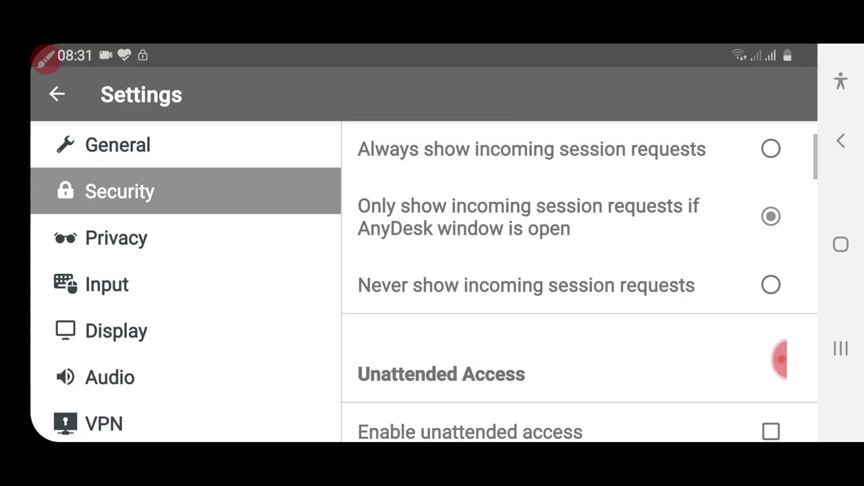This screenshot has height=486, width=864.
Task: Open the Input settings section
Action: coord(107,284)
